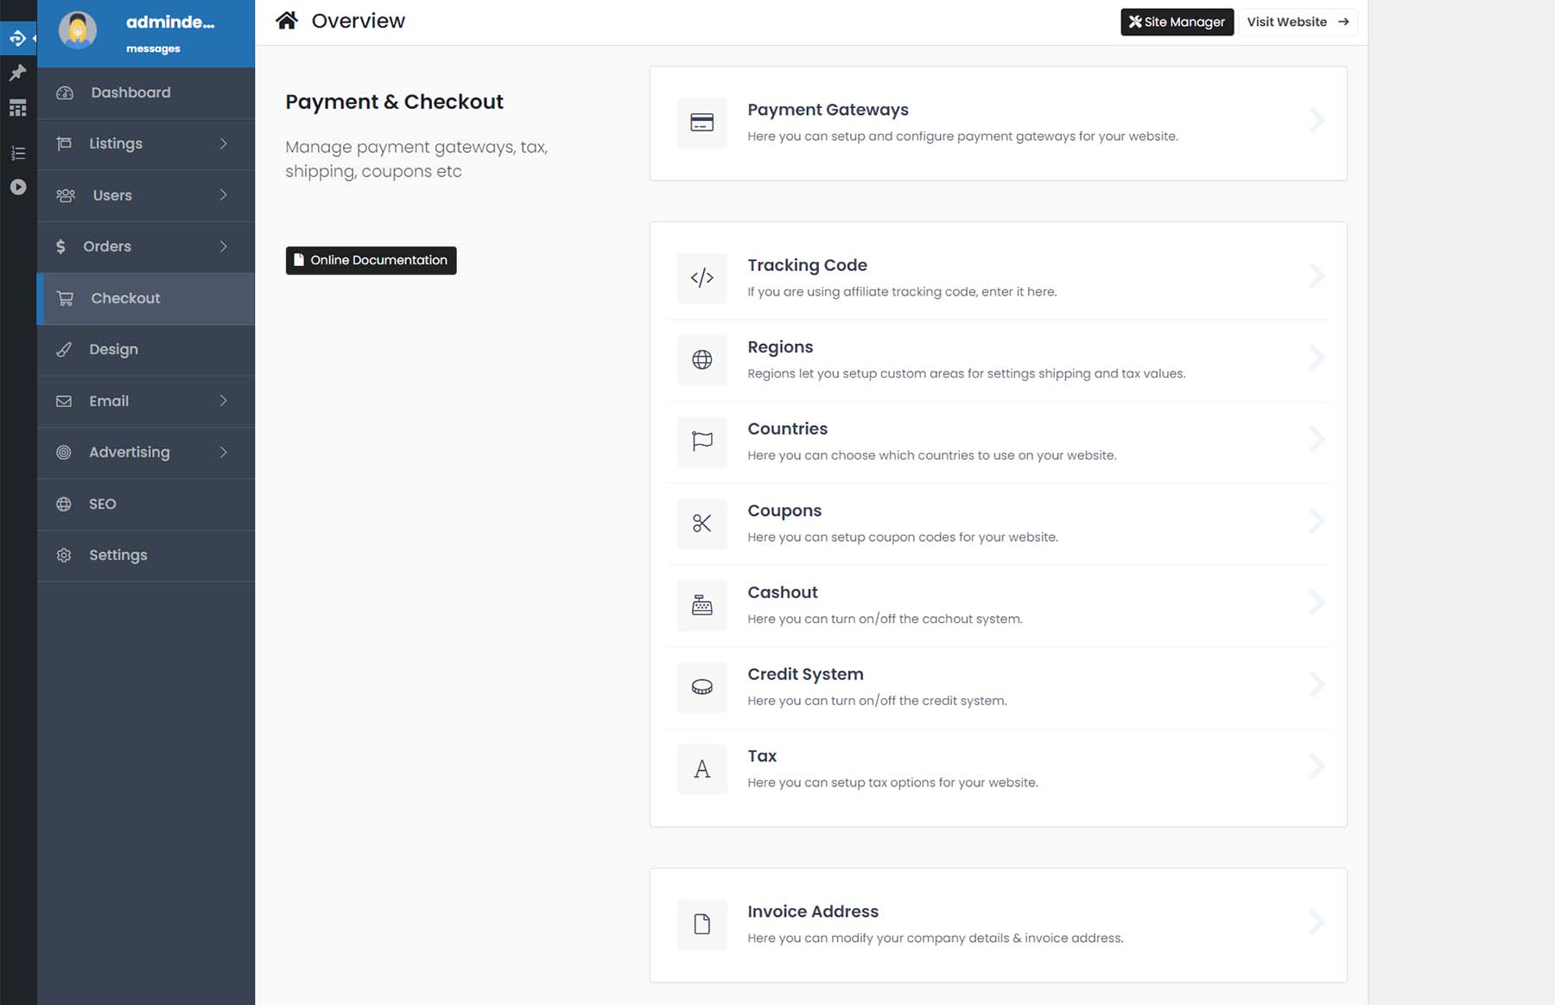This screenshot has height=1005, width=1555.
Task: Click the credit card icon beside Payment Gateways
Action: (x=701, y=123)
